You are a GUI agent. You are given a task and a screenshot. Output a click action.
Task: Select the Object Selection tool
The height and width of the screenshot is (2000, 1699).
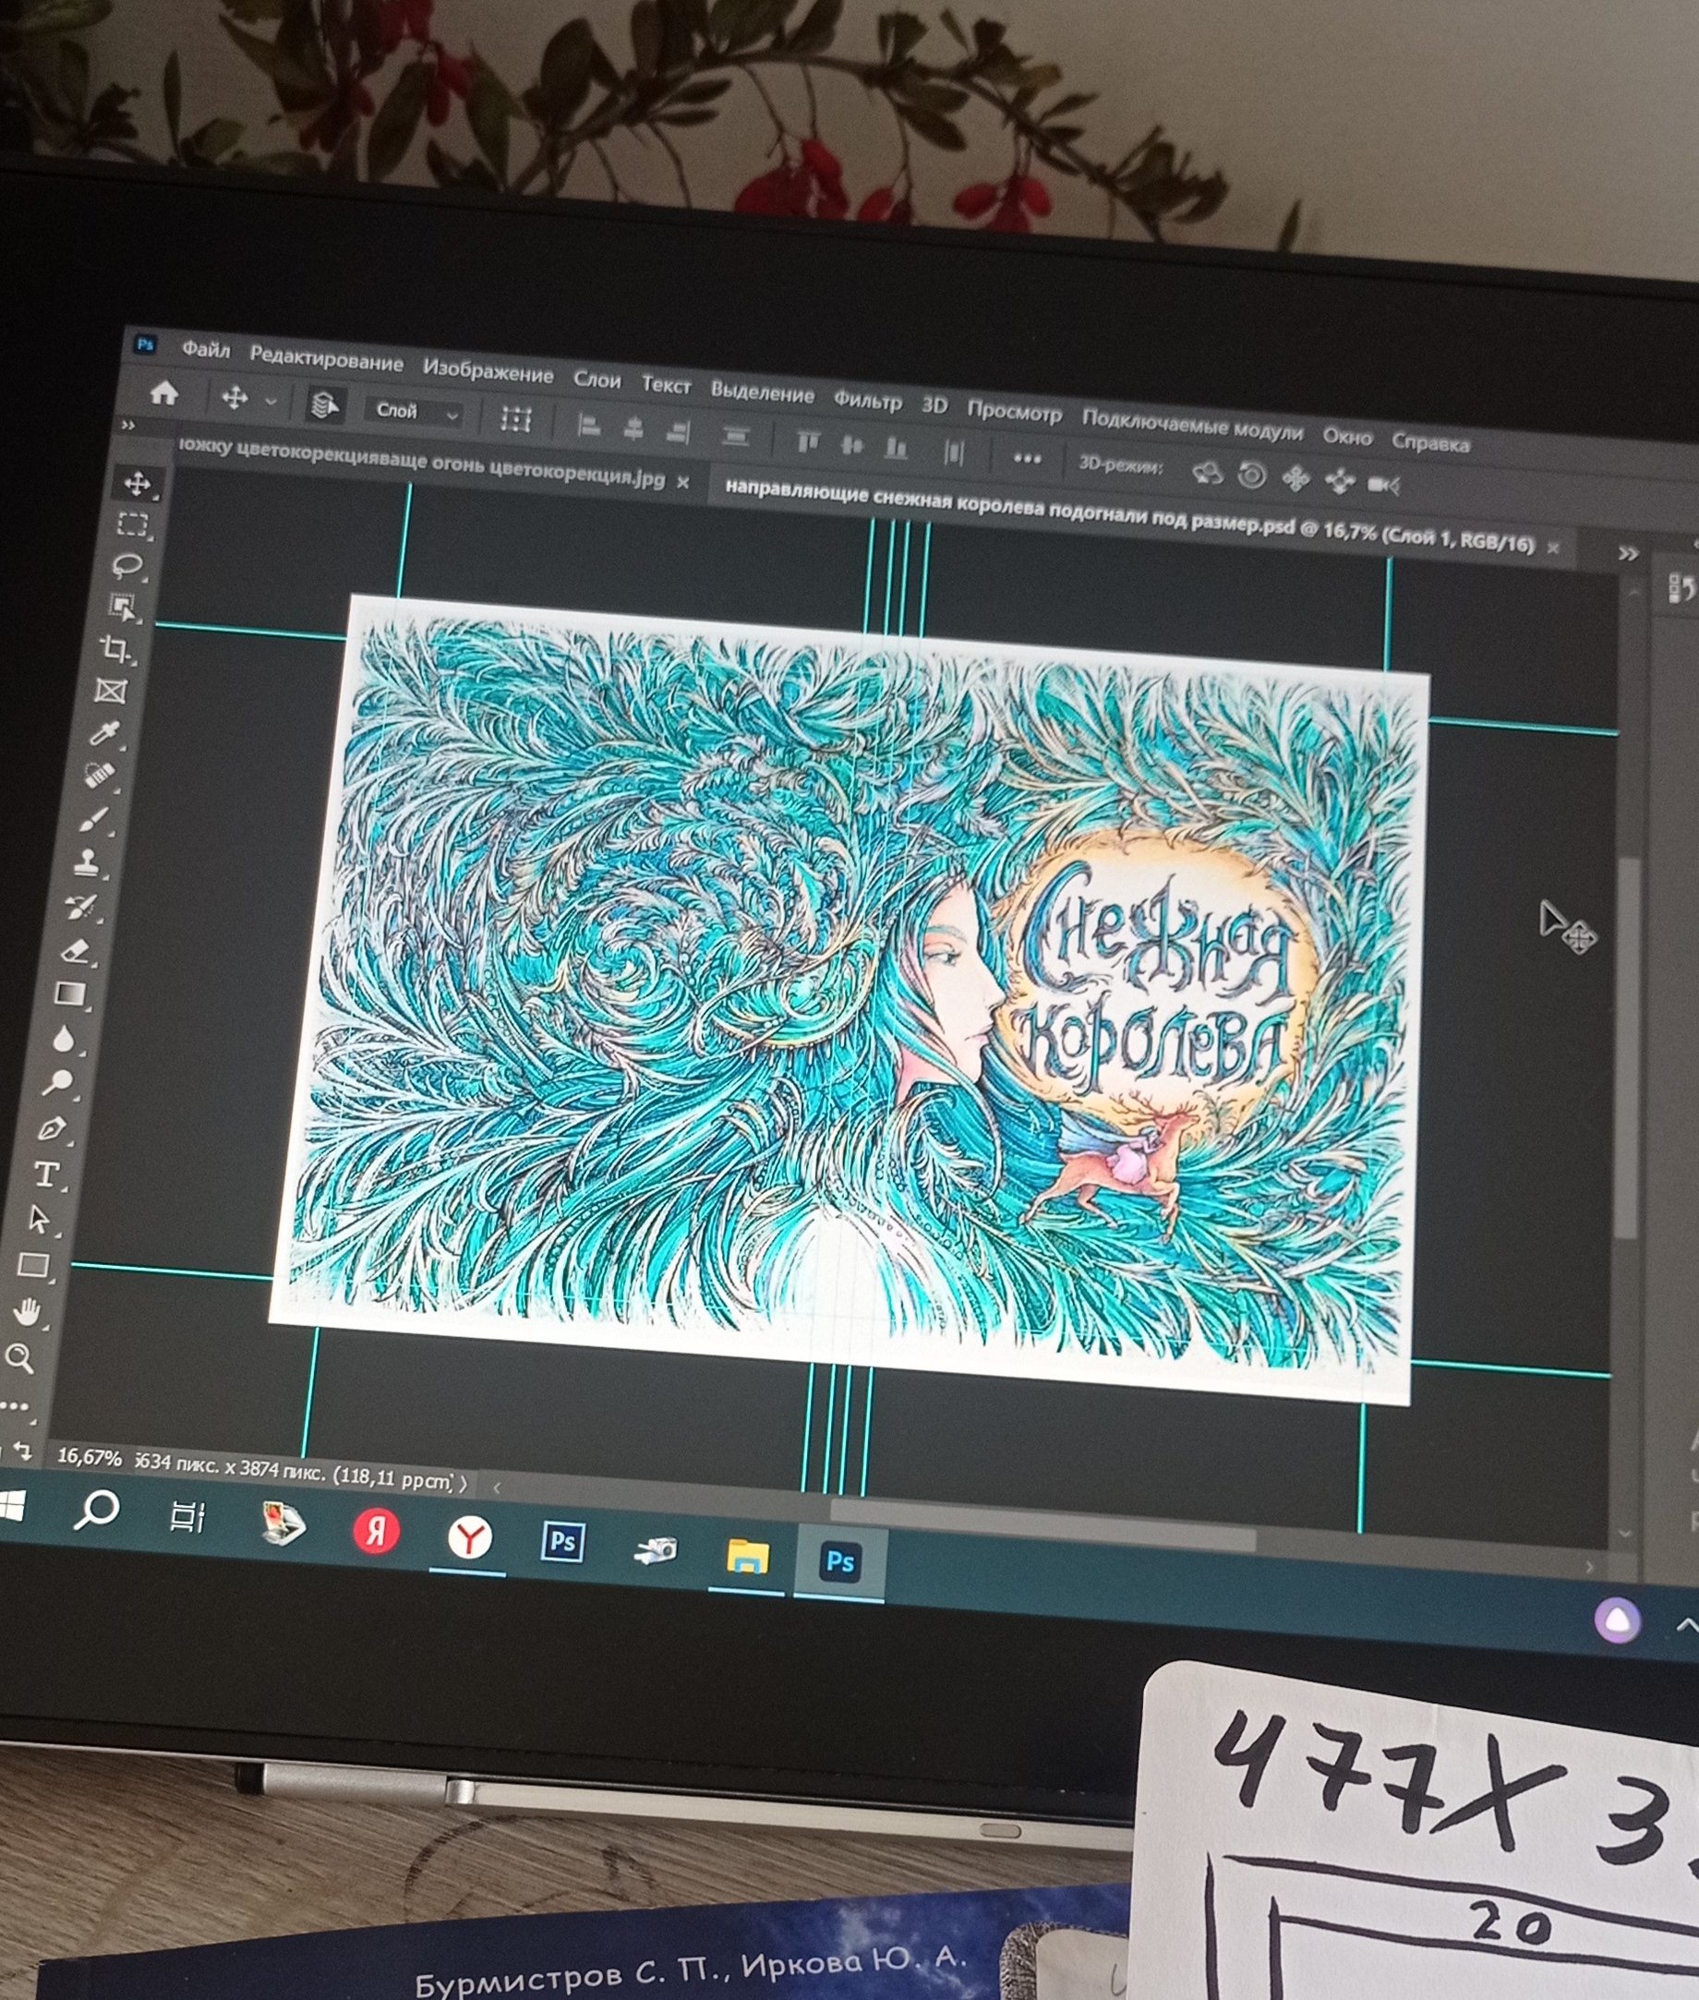point(122,607)
